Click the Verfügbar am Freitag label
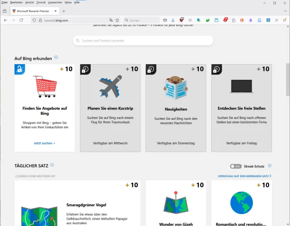The width and height of the screenshot is (290, 226). coord(242,143)
